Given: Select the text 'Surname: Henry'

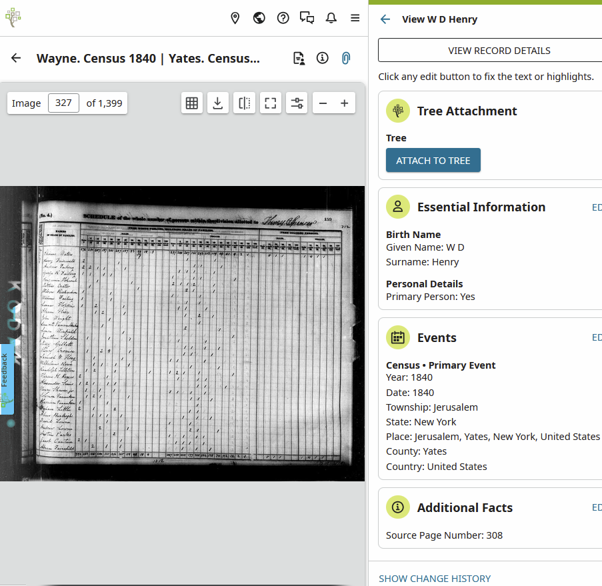Looking at the screenshot, I should pyautogui.click(x=422, y=262).
